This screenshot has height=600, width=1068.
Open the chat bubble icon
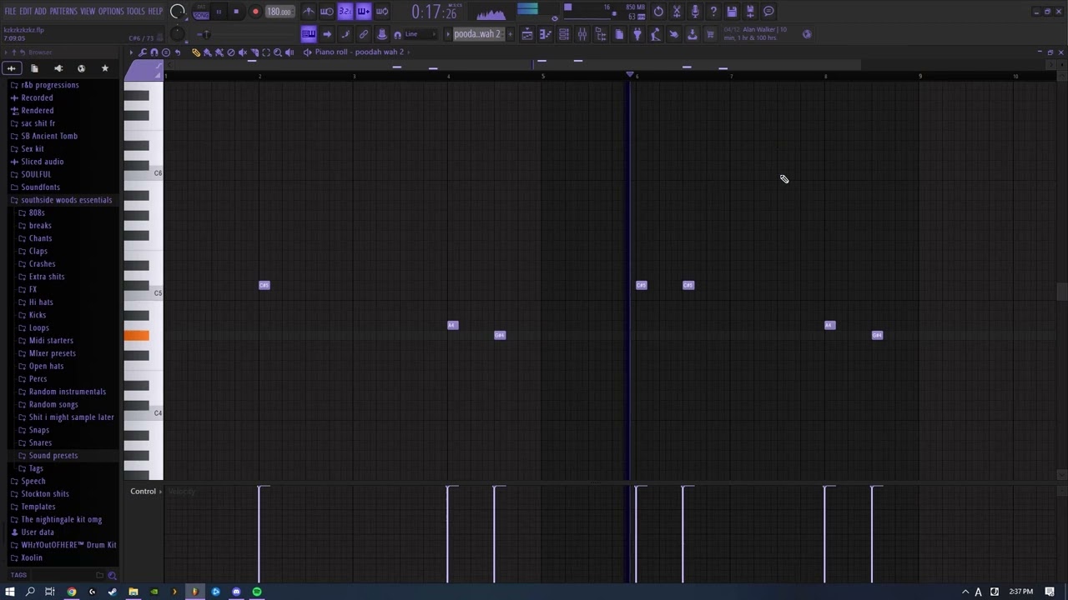coord(768,12)
